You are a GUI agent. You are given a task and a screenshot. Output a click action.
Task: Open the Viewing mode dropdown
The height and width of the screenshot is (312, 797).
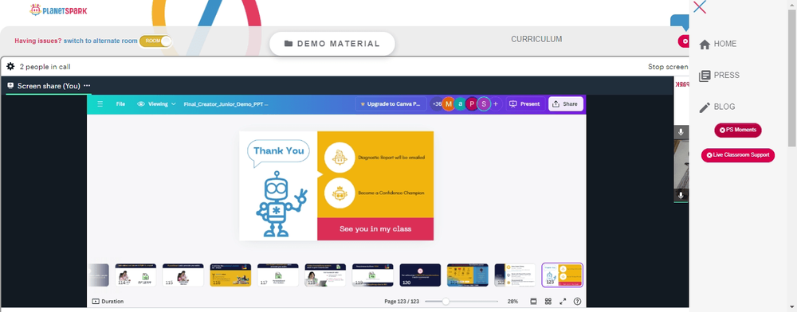click(x=156, y=104)
